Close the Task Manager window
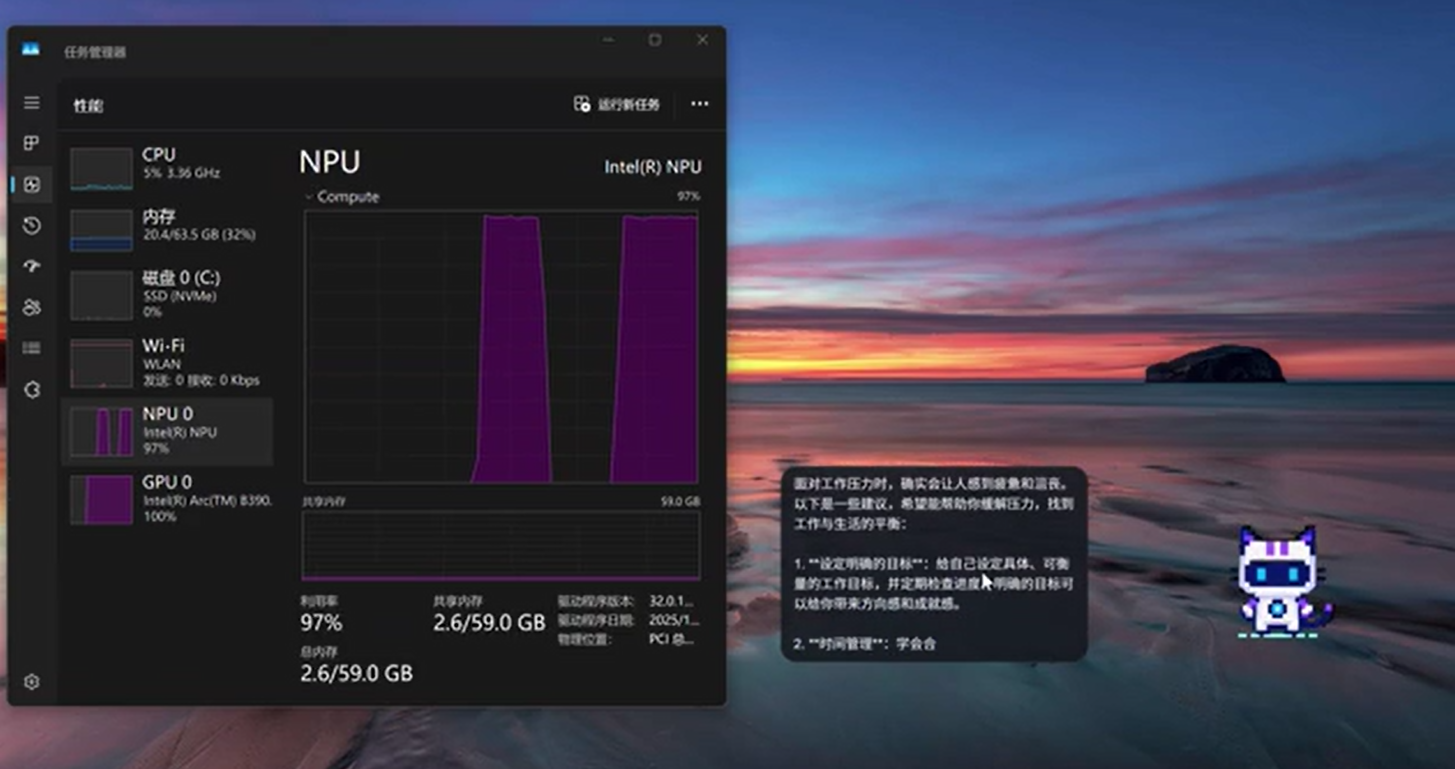The width and height of the screenshot is (1455, 769). (702, 40)
